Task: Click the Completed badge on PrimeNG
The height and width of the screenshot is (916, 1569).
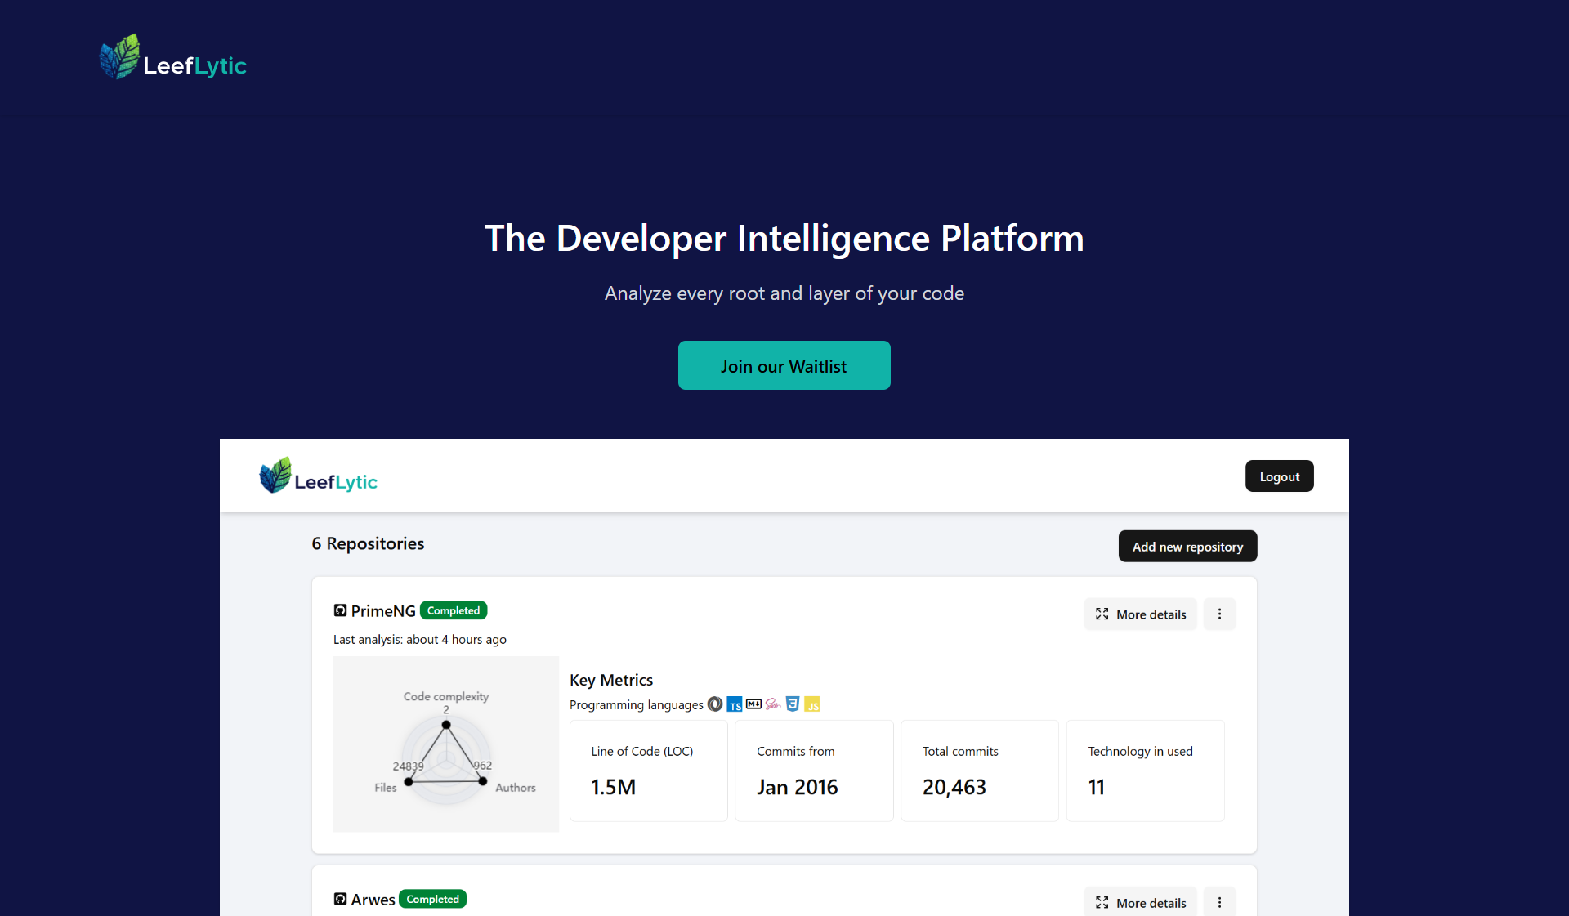Action: click(x=453, y=610)
